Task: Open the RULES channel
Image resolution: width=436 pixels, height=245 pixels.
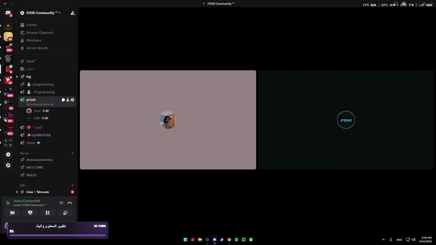Action: pyautogui.click(x=47, y=175)
